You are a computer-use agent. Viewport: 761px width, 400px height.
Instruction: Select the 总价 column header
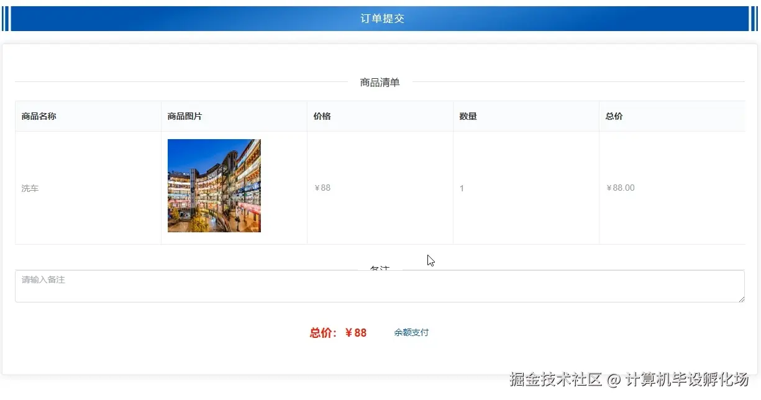613,116
